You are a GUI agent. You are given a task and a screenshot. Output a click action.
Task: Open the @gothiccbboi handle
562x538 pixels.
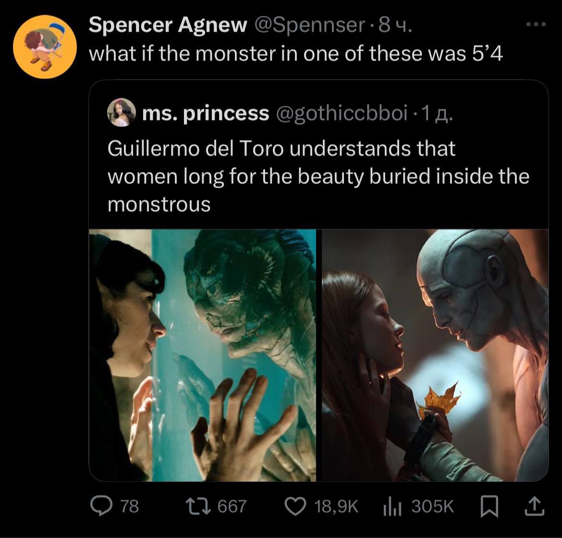pyautogui.click(x=342, y=113)
